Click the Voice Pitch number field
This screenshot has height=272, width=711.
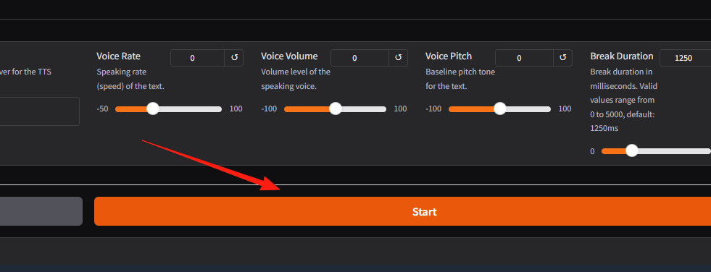click(524, 58)
